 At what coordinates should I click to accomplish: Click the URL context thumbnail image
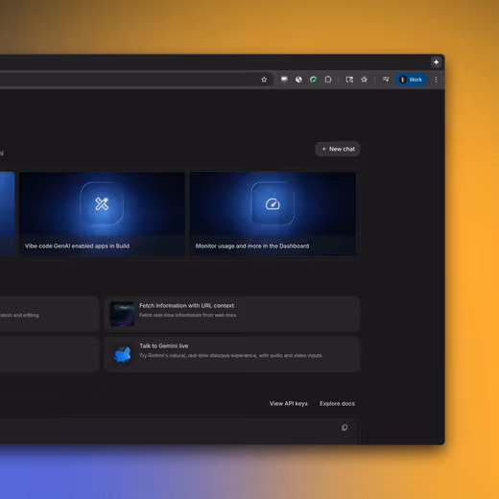[x=122, y=314]
